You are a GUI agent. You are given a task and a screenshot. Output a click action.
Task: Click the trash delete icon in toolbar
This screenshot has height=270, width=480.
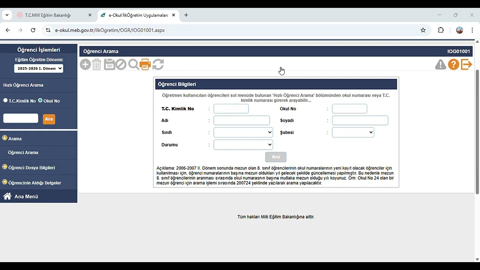[97, 64]
